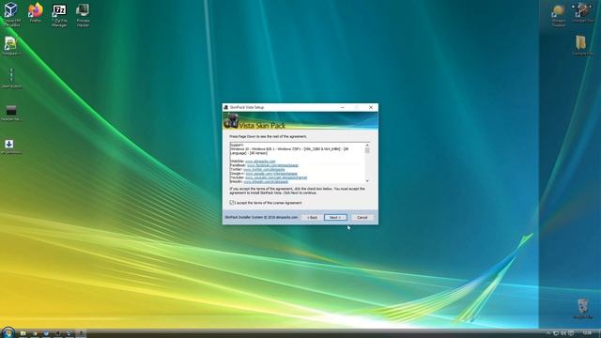The height and width of the screenshot is (338, 601).
Task: Open the Twitter link in the agreement
Action: click(264, 169)
